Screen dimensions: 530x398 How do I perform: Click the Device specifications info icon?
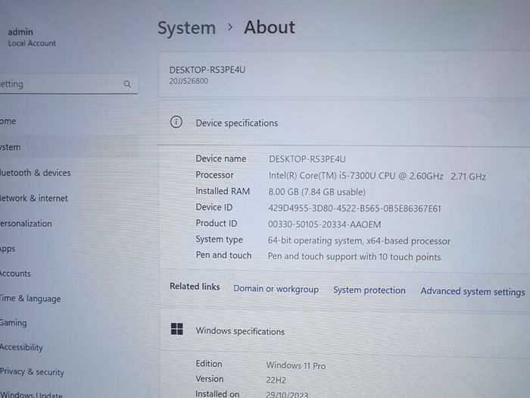pyautogui.click(x=176, y=122)
